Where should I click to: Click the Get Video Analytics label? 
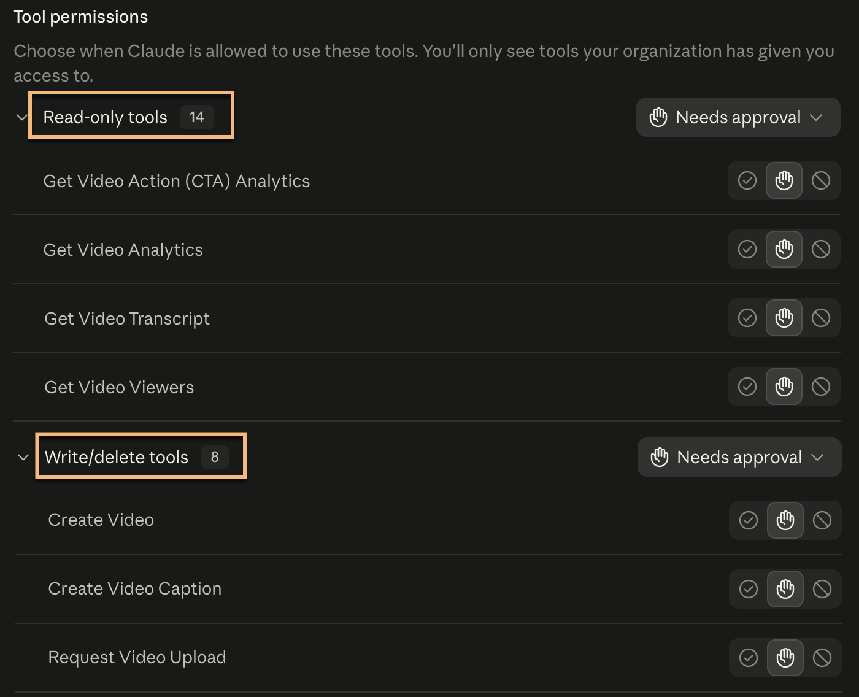(x=123, y=250)
